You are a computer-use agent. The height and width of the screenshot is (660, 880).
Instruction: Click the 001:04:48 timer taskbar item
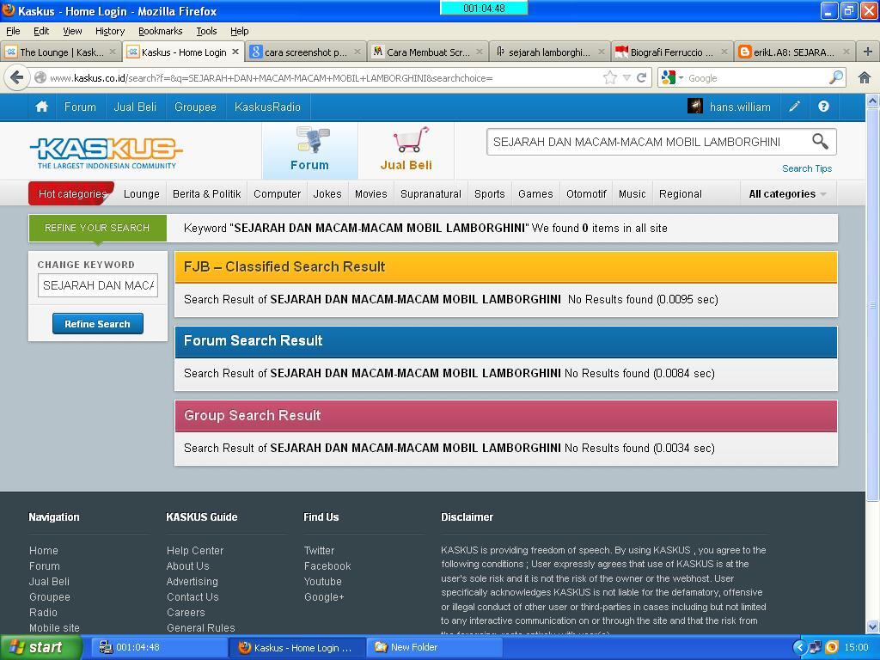pos(158,647)
